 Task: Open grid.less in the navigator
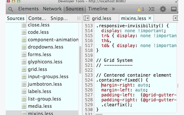(x=37, y=69)
